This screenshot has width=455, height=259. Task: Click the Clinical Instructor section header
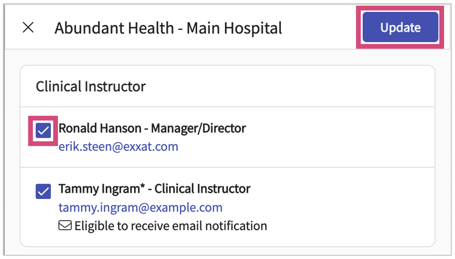[90, 87]
